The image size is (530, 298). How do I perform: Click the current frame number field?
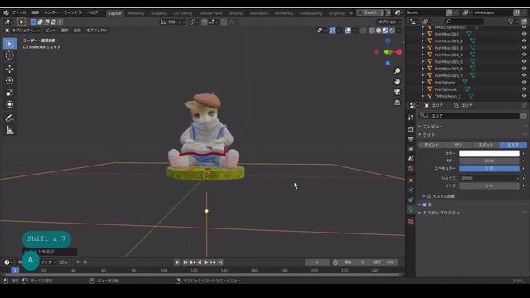click(317, 262)
